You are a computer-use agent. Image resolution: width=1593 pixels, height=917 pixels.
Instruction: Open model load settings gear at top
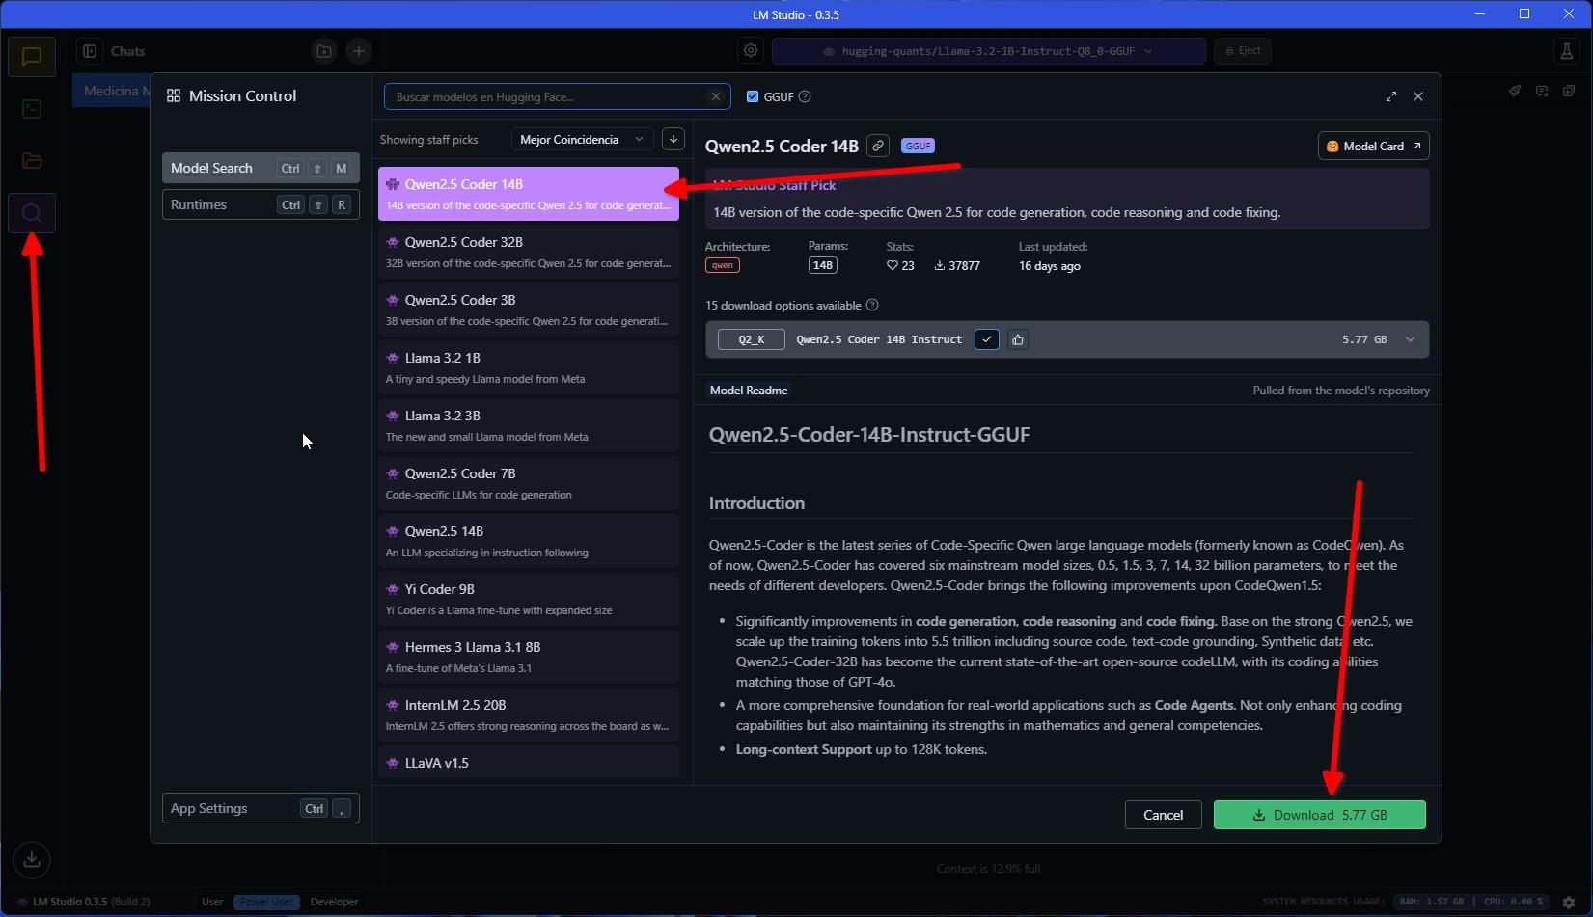[x=751, y=51]
